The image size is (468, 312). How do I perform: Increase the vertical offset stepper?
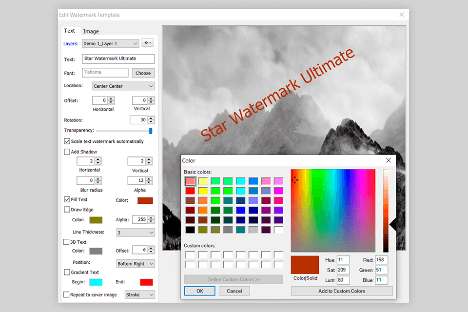[151, 98]
